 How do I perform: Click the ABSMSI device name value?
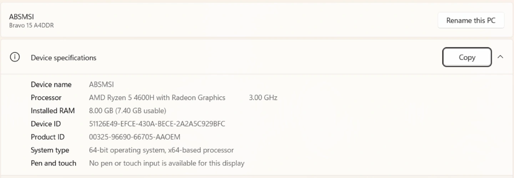click(x=101, y=84)
